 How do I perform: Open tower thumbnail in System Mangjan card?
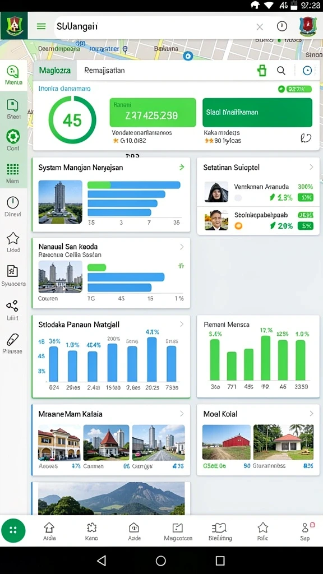[61, 202]
